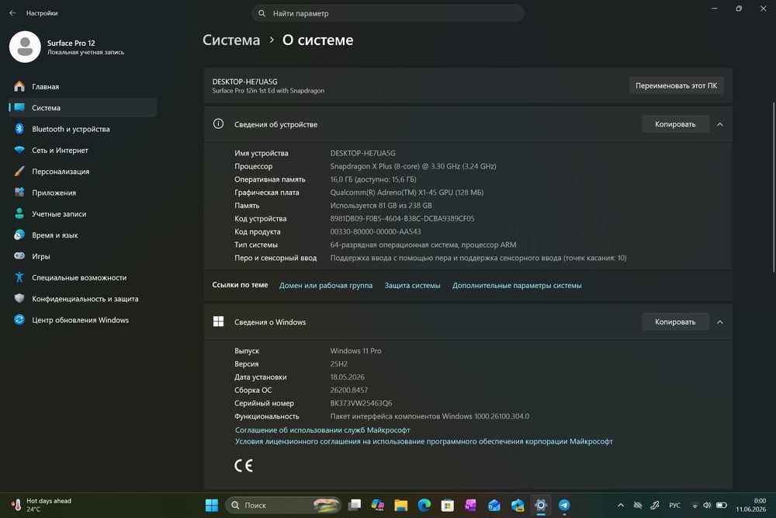Click the version value 25H2
776x518 pixels.
[x=338, y=364]
